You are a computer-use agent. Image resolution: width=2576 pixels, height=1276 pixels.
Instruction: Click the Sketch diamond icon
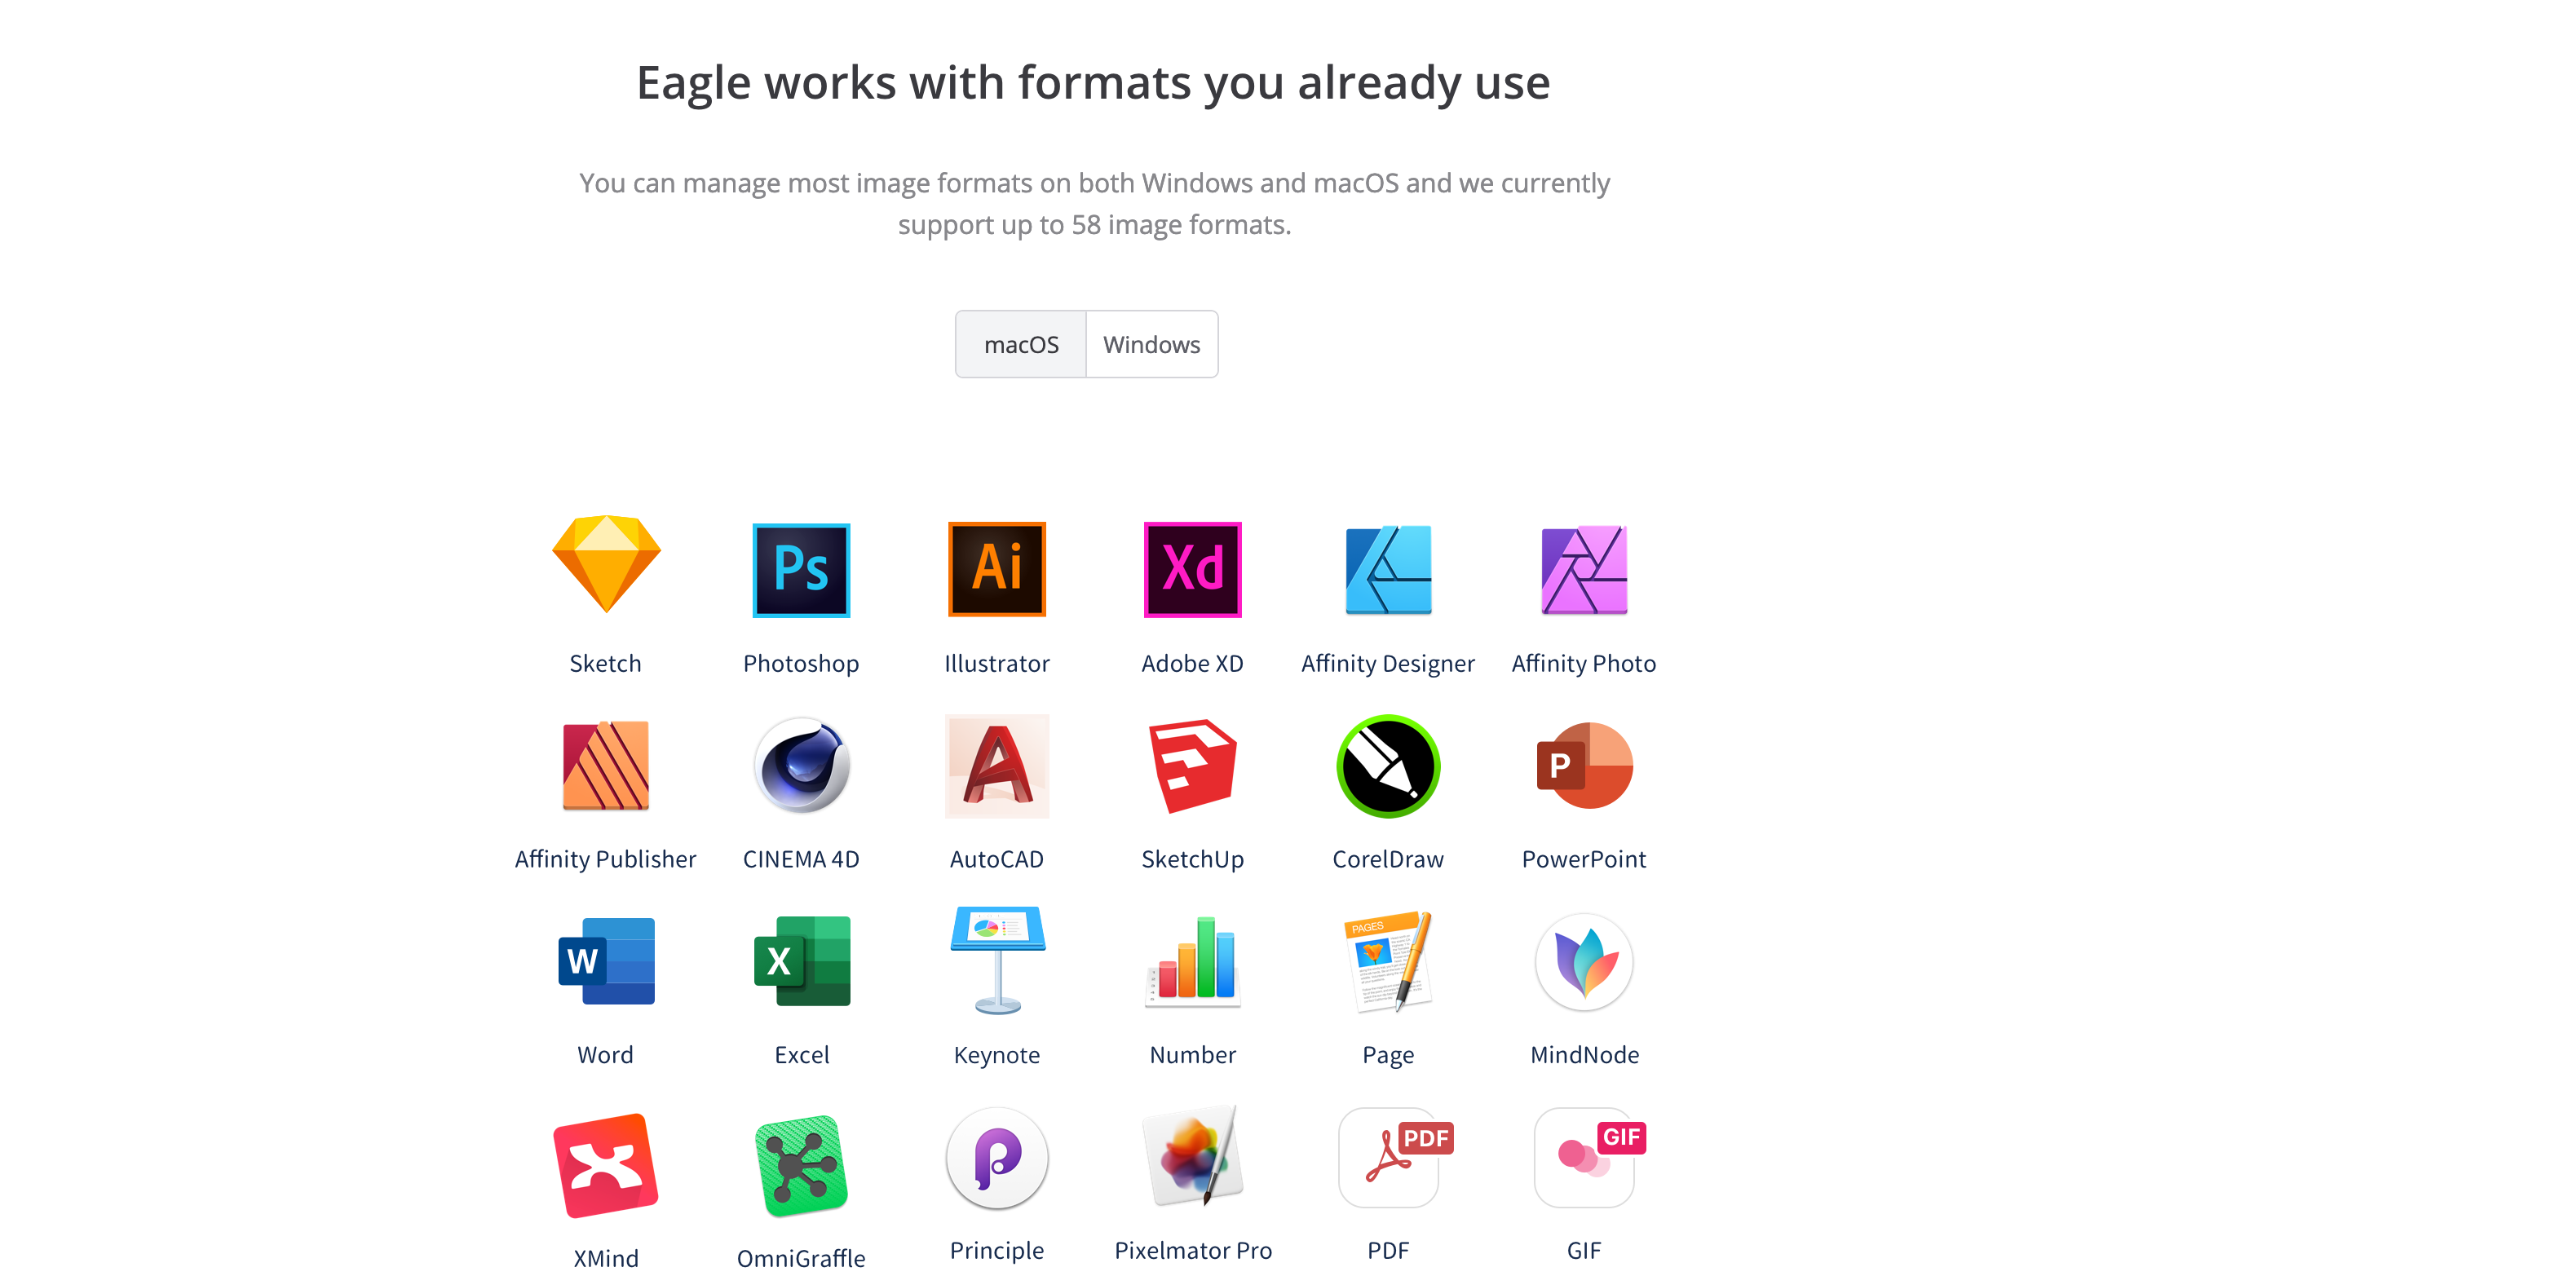click(x=606, y=564)
